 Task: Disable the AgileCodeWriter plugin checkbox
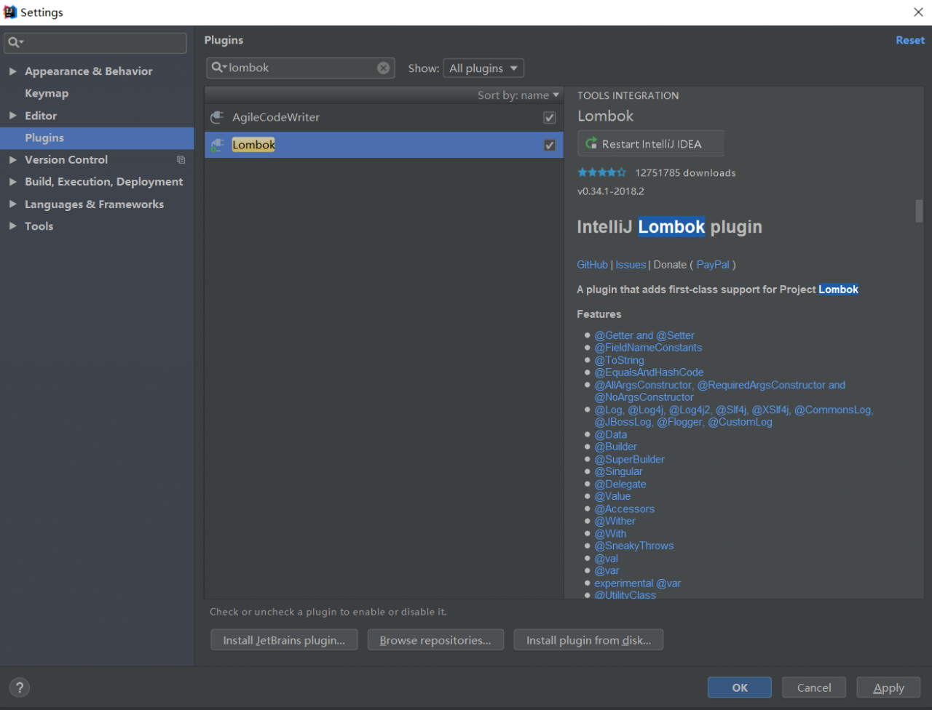click(x=550, y=117)
